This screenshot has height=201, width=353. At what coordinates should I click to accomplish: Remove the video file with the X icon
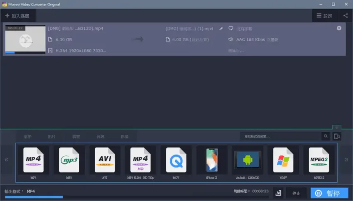tap(339, 28)
